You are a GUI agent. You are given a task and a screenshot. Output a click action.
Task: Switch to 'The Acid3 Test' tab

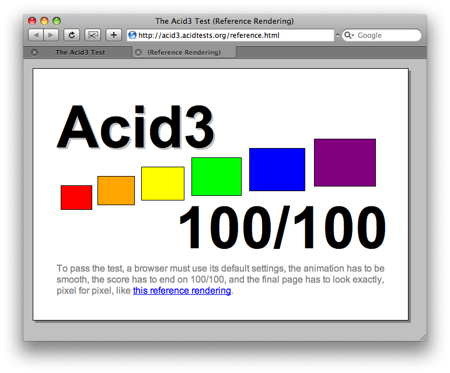pos(80,52)
